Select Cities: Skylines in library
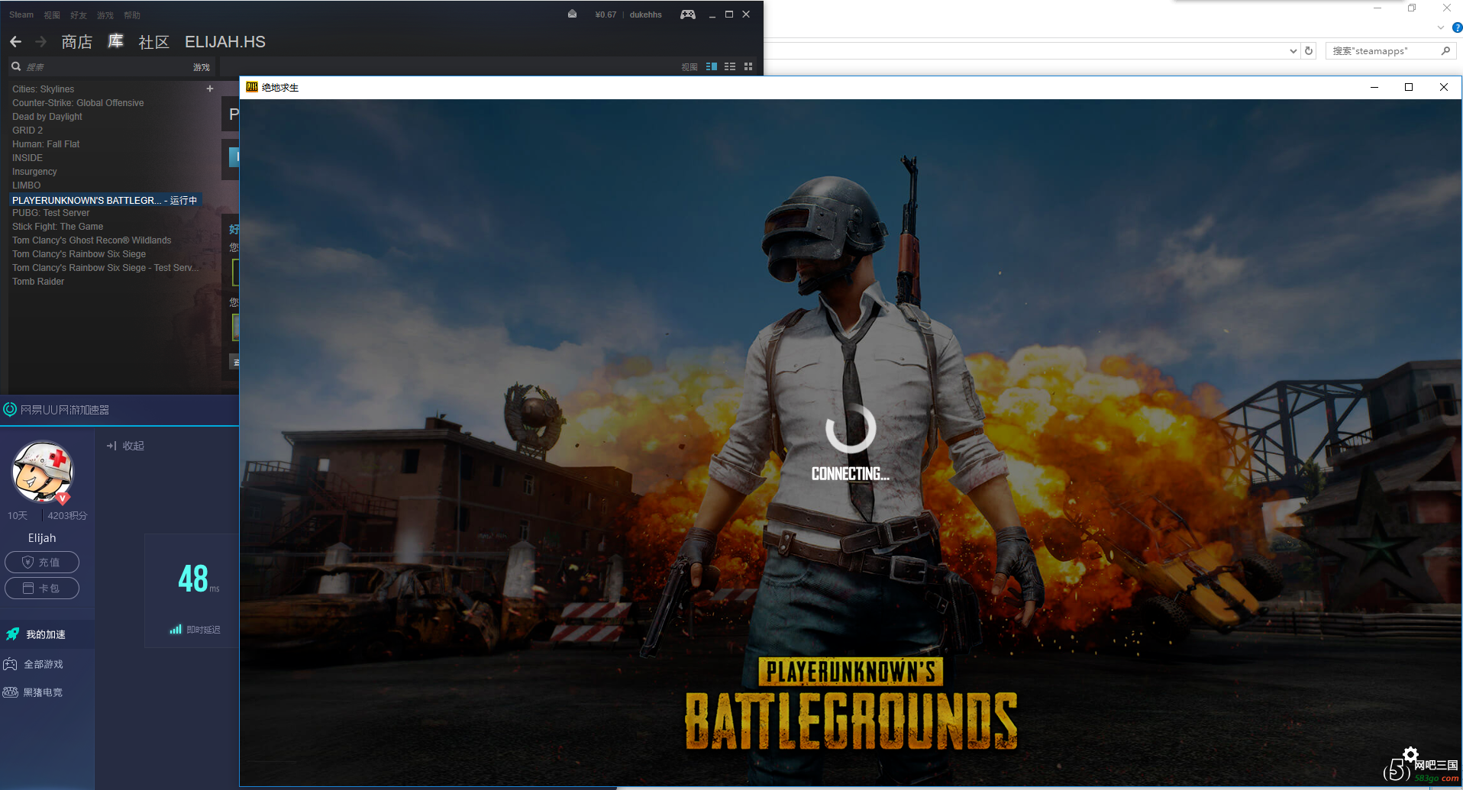The height and width of the screenshot is (790, 1463). tap(44, 89)
